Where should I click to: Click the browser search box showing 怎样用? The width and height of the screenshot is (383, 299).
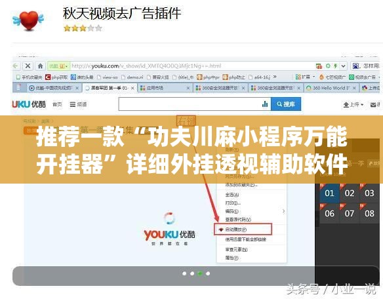366,66
